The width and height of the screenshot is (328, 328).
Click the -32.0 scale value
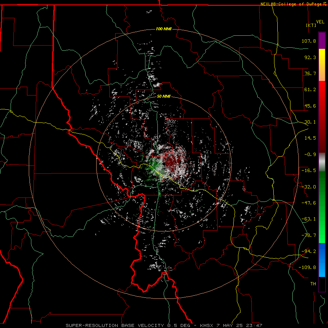[309, 187]
